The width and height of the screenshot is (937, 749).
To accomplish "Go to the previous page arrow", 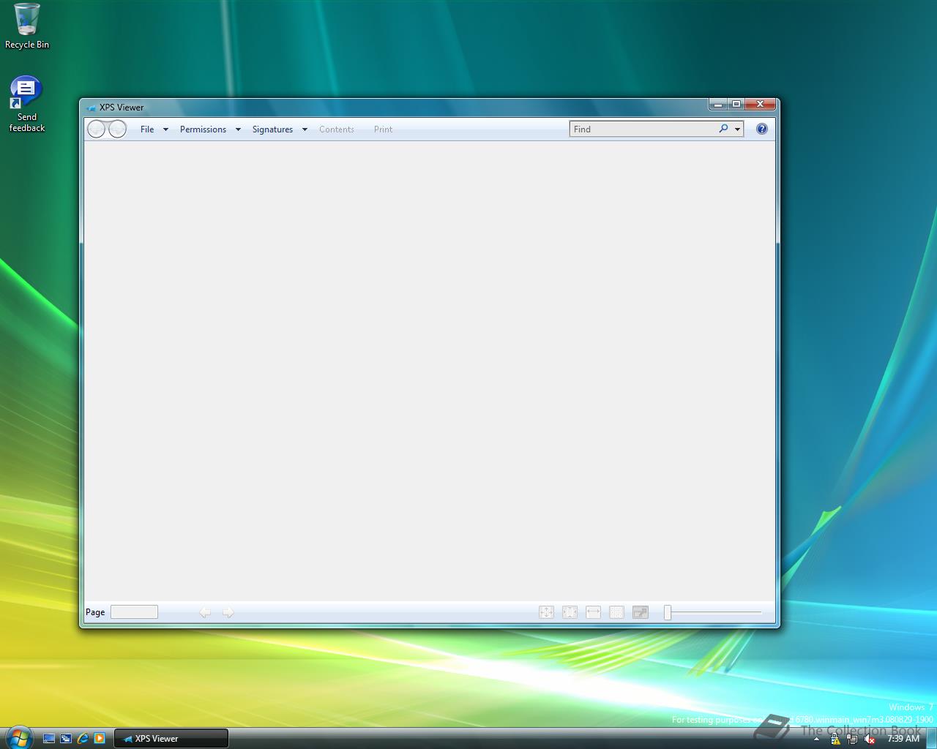I will pos(205,612).
